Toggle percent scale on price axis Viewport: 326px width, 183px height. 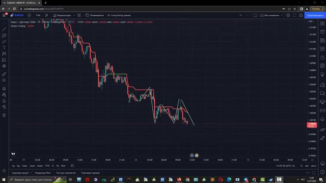[x=301, y=166]
